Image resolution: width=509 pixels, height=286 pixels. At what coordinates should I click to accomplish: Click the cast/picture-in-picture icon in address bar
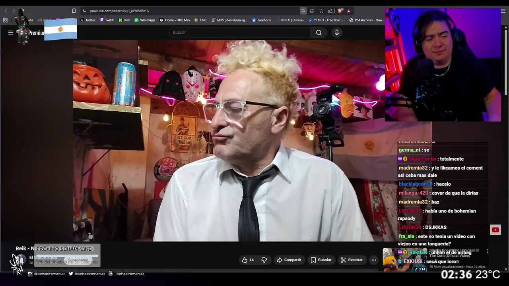[312, 11]
